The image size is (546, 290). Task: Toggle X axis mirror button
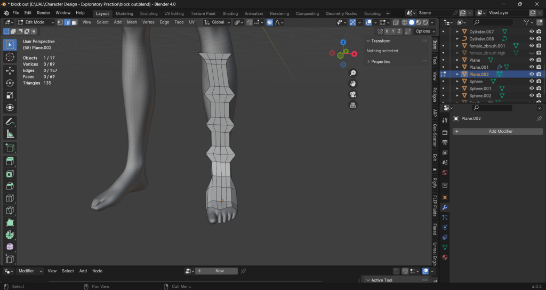(387, 31)
